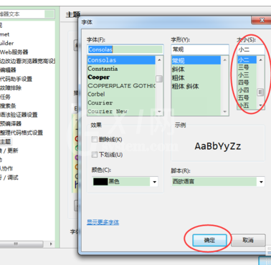
Task: Select 搜索条 in preferences tree
Action: tap(8, 106)
